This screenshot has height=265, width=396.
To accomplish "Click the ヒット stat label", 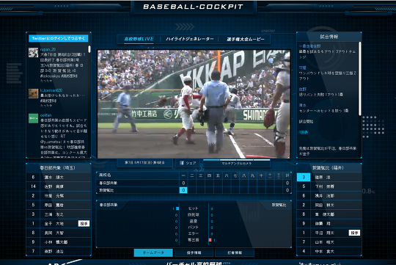I will 194,208.
